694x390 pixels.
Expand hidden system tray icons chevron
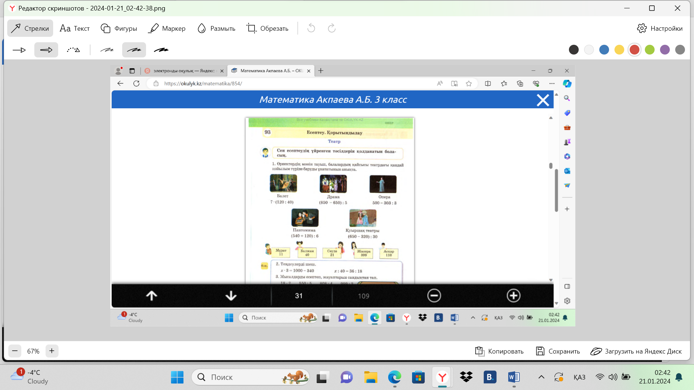(541, 377)
